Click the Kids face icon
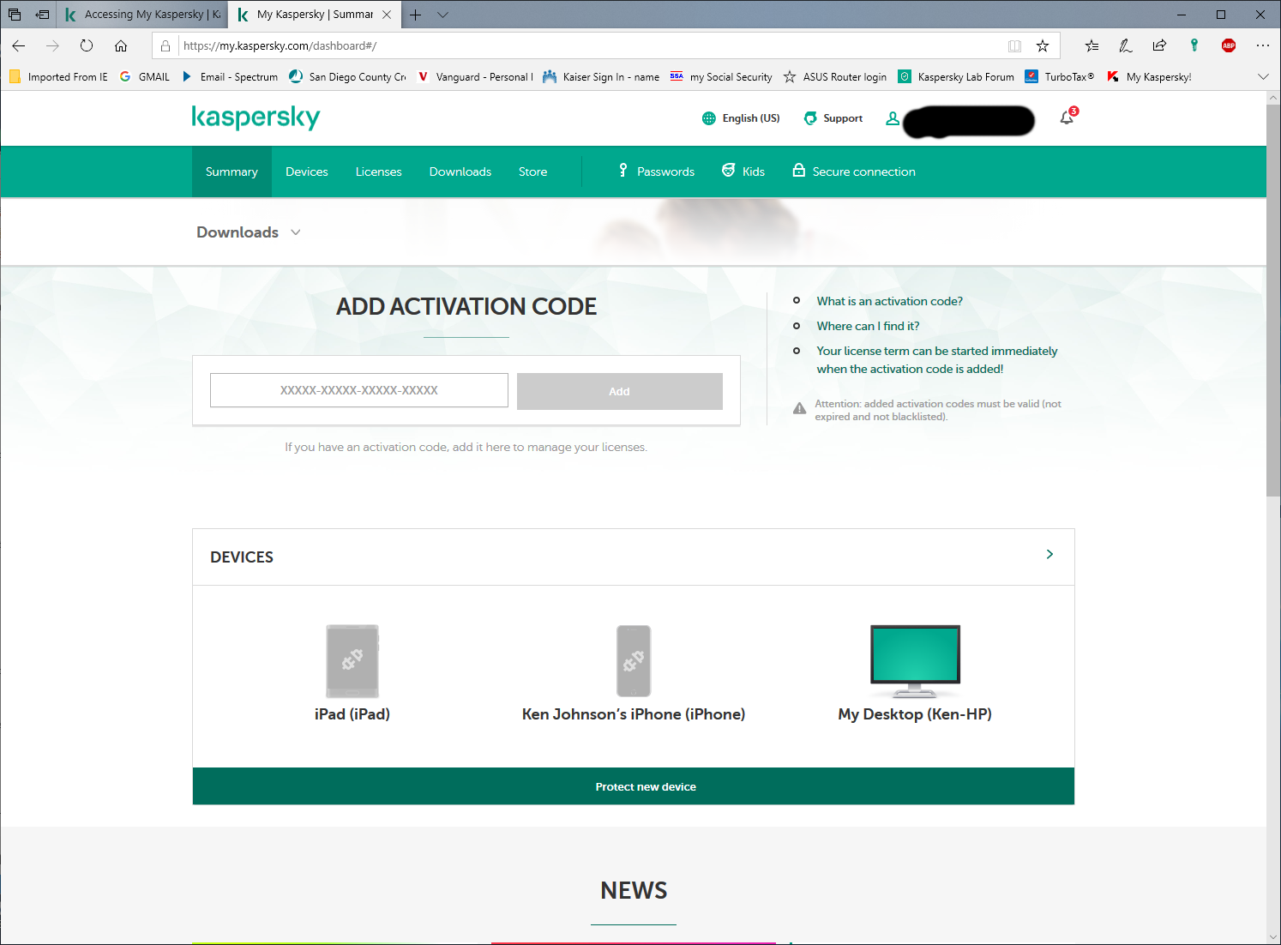 point(729,171)
